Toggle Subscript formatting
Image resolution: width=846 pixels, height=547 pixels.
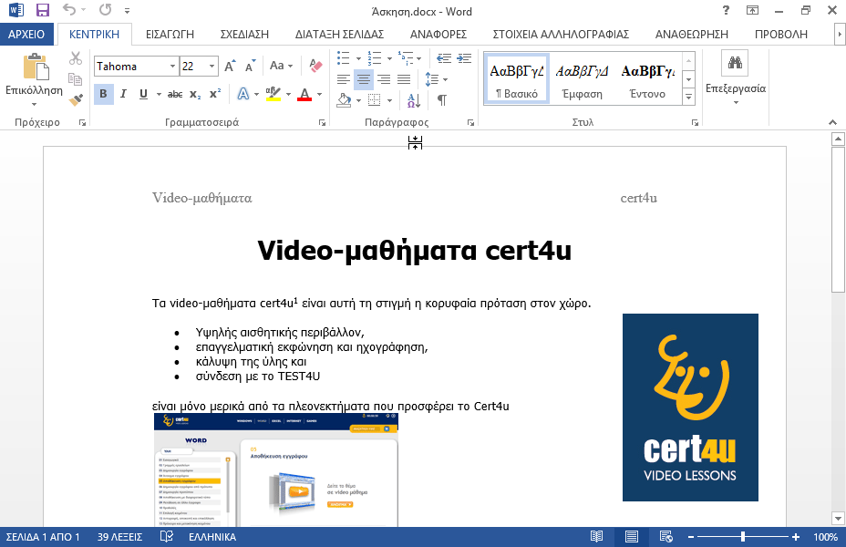click(x=195, y=95)
